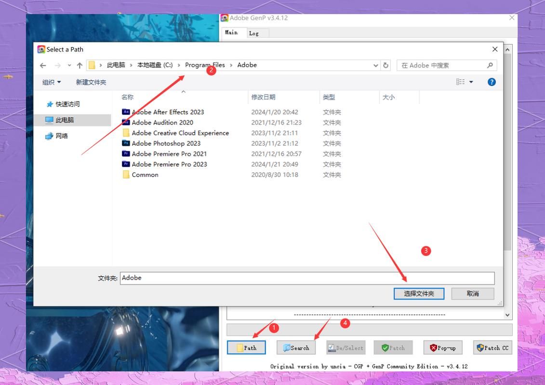This screenshot has height=385, width=545.
Task: Click the Forward arrow navigation icon
Action: [58, 65]
